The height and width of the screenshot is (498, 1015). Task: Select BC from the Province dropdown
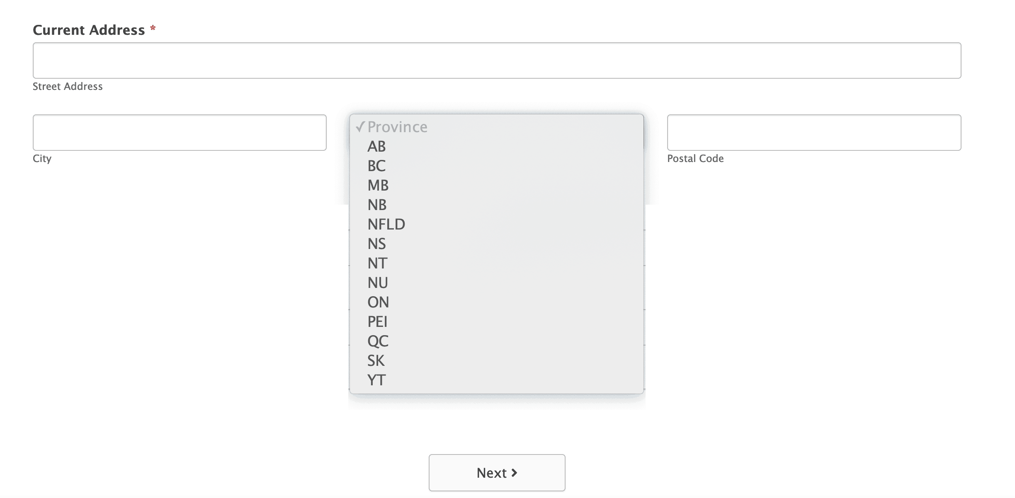tap(376, 166)
